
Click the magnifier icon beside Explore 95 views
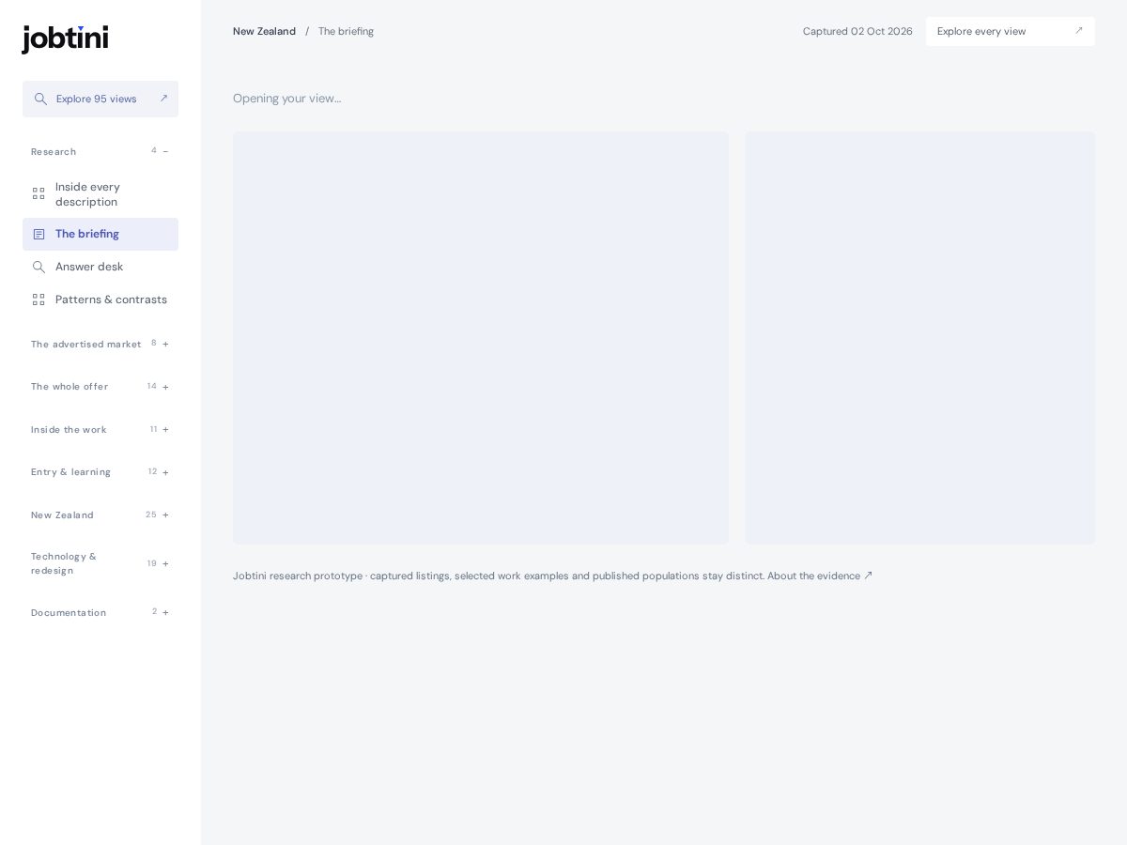pyautogui.click(x=40, y=99)
